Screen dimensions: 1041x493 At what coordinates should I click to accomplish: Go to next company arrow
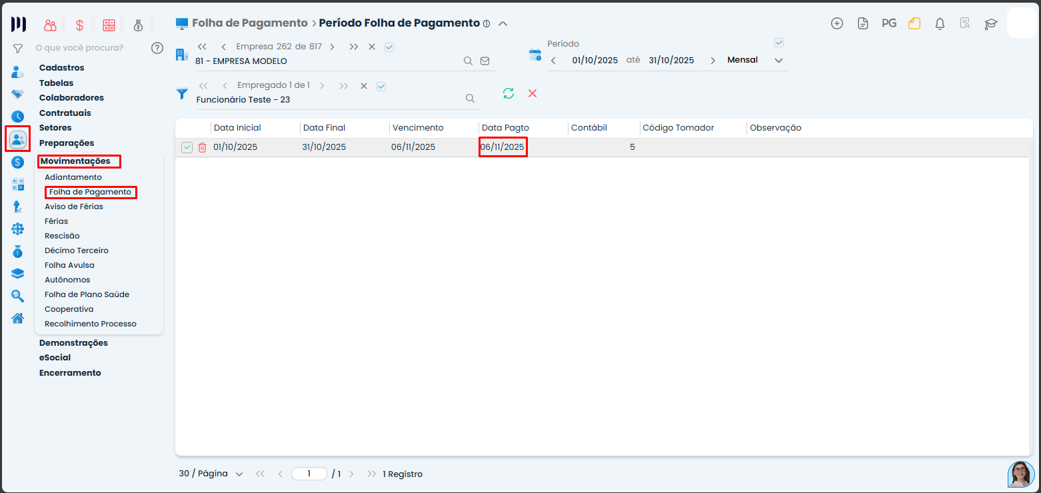click(x=332, y=47)
